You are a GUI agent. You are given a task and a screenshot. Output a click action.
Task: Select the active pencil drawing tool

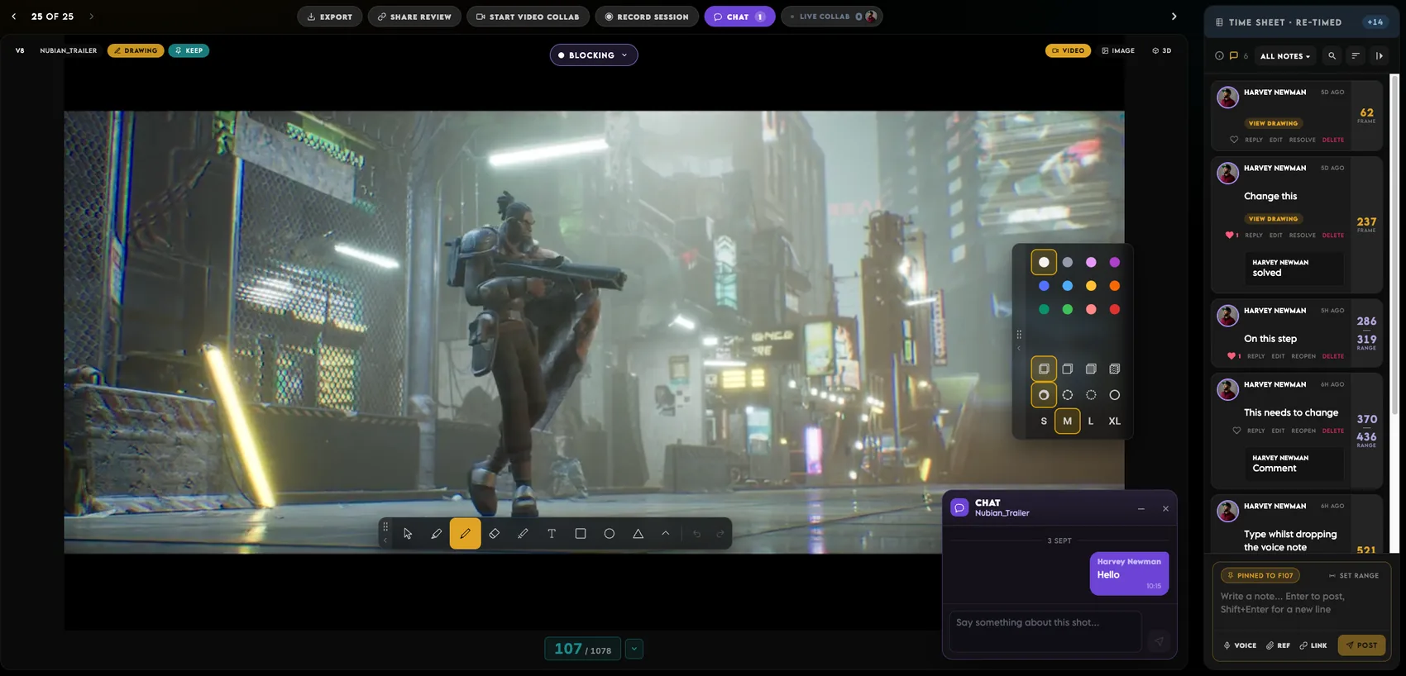[465, 534]
